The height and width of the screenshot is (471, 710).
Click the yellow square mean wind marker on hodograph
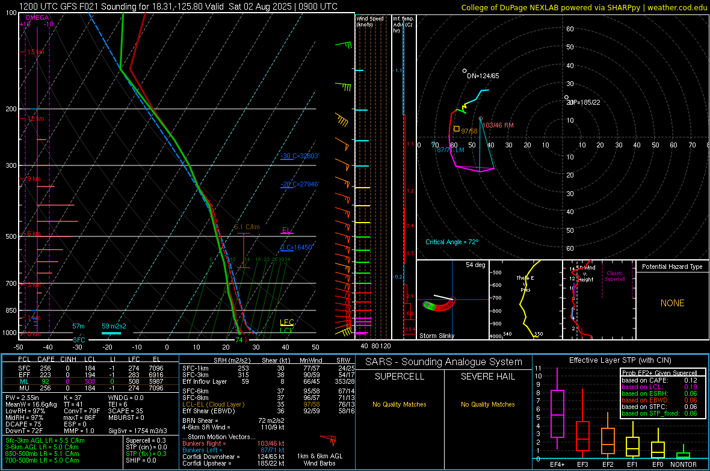[x=457, y=129]
